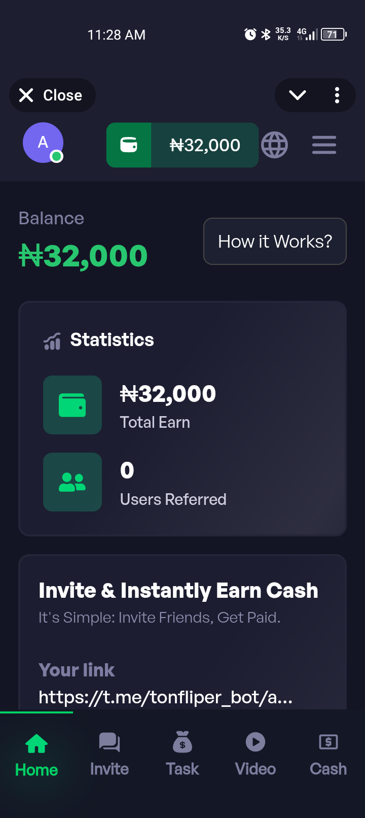This screenshot has height=818, width=365.
Task: Expand the chevron down arrow
Action: (x=297, y=95)
